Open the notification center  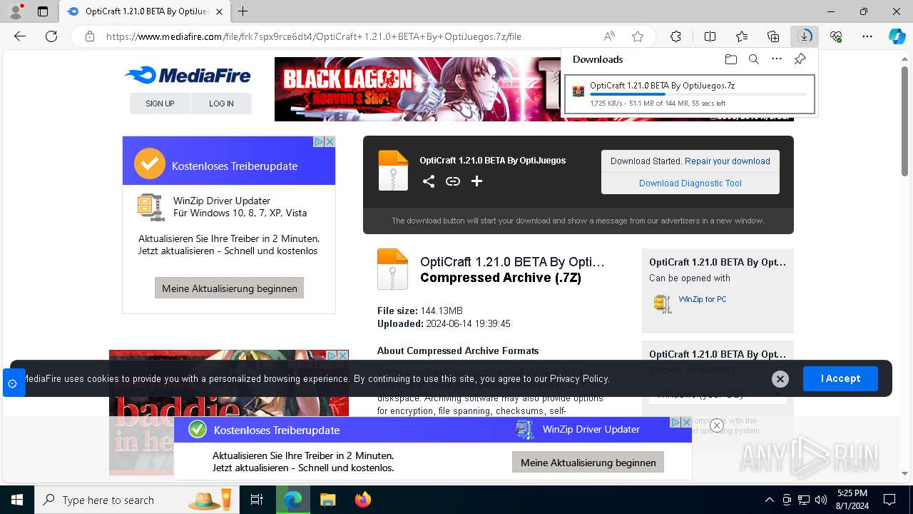pyautogui.click(x=890, y=500)
